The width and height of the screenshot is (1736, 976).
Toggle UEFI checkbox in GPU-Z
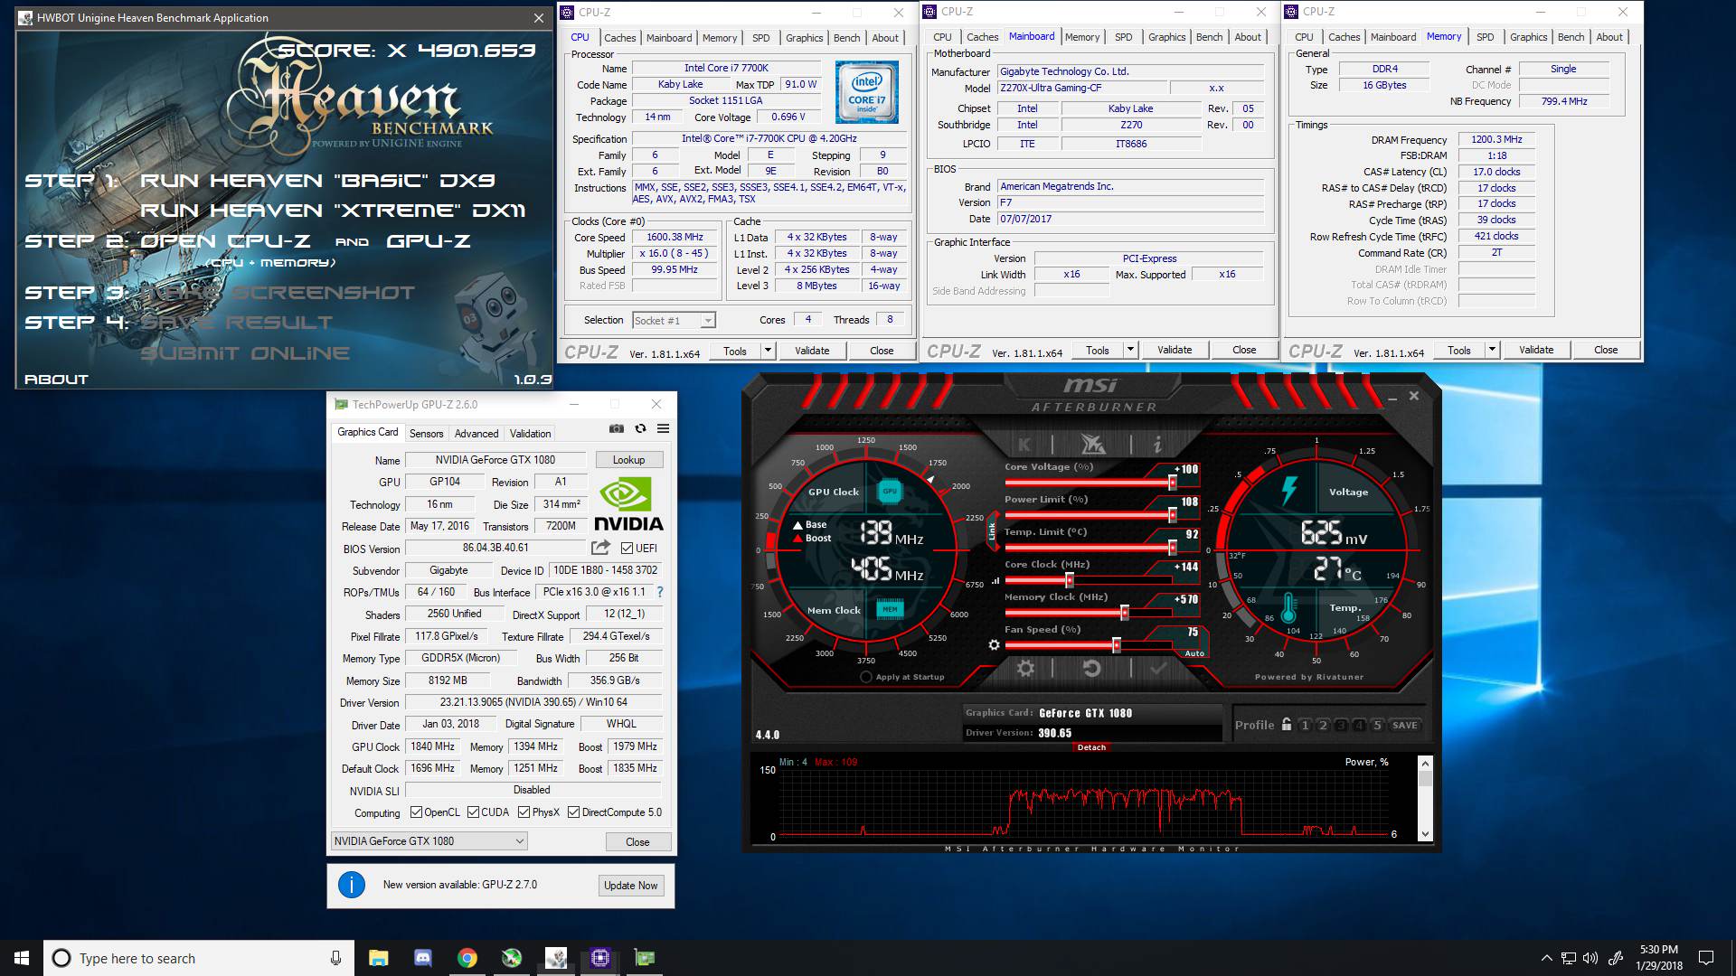[627, 548]
